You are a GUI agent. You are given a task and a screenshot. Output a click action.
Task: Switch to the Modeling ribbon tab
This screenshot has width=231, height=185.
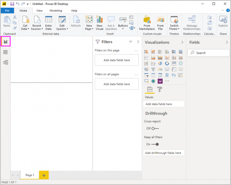pos(56,10)
